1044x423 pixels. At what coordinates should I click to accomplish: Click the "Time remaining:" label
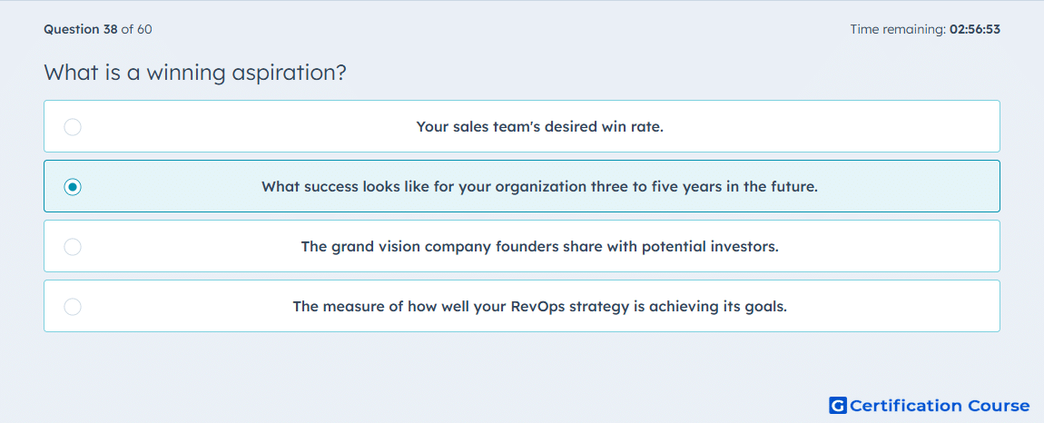898,29
